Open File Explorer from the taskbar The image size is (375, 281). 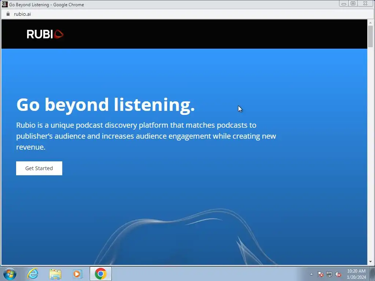[55, 274]
